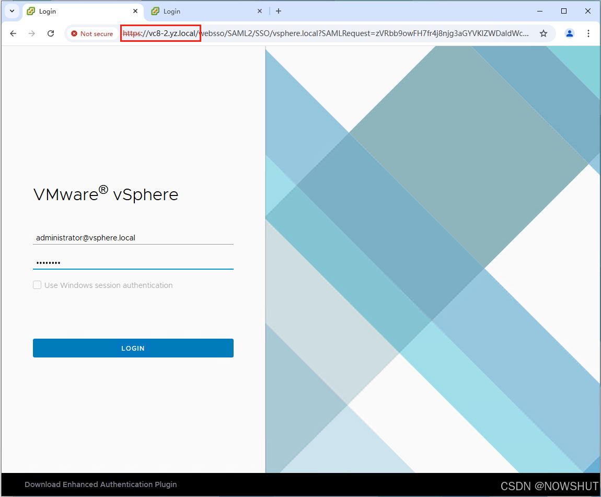Focus the administrator@vsphere.local username field
The width and height of the screenshot is (601, 497).
(133, 238)
